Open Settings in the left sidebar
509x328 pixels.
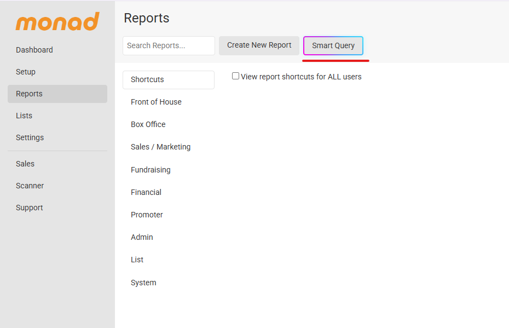(30, 137)
